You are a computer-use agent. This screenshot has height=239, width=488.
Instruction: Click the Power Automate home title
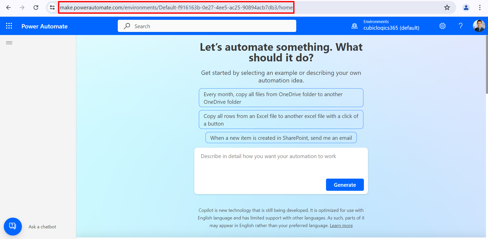click(x=45, y=26)
